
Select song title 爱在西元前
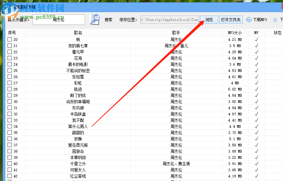pyautogui.click(x=78, y=145)
